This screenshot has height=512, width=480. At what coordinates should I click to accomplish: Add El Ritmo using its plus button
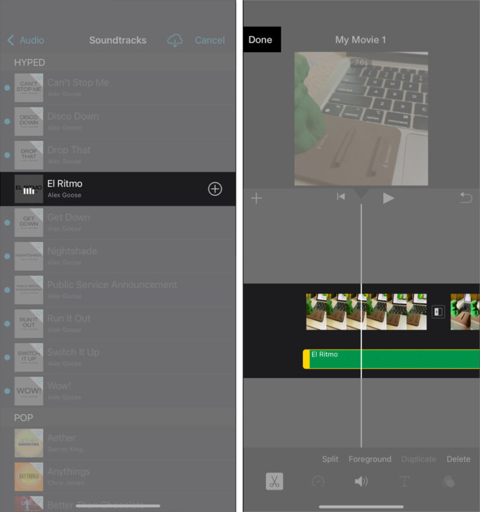(214, 188)
